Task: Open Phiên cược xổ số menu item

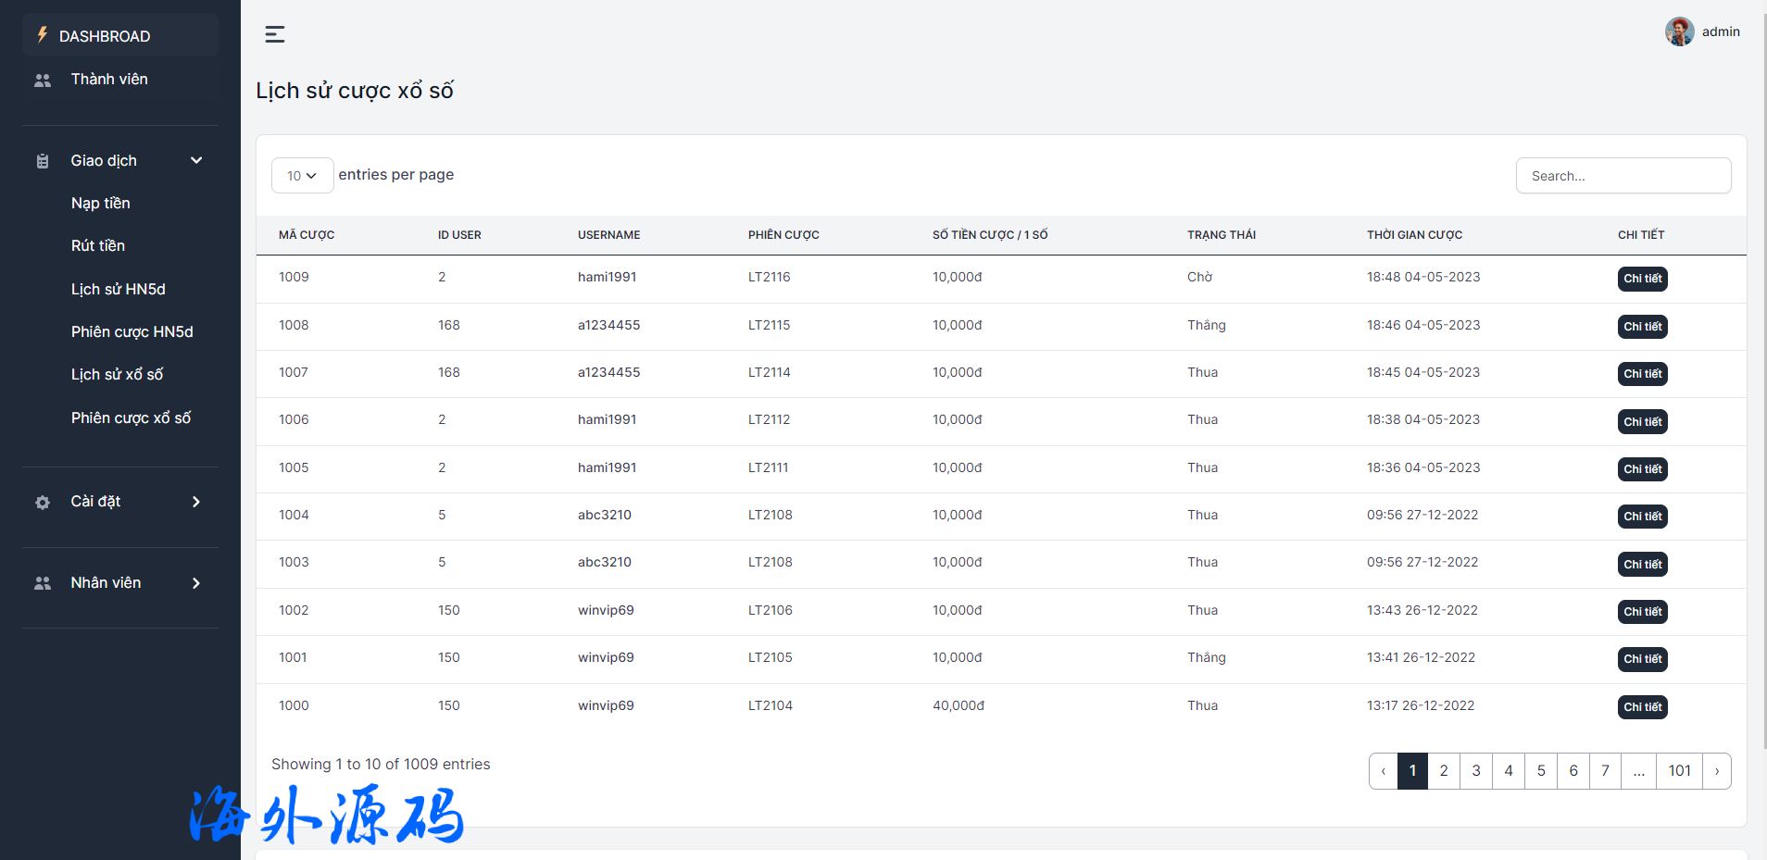Action: point(132,418)
